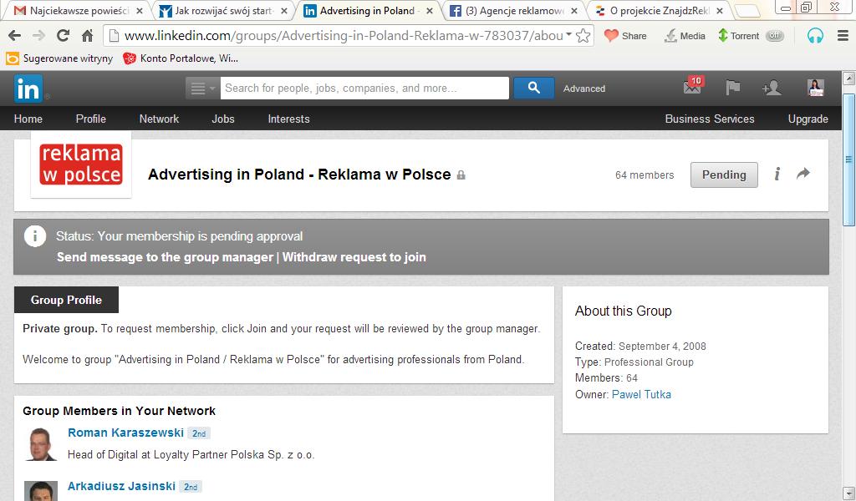Click Arkadiusz Jasinski's profile photo
Screen dimensions: 856x501
click(41, 491)
